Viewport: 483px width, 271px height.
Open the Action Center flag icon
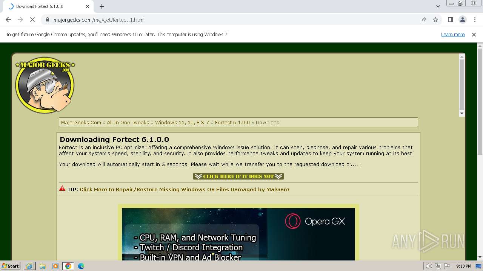pyautogui.click(x=447, y=266)
